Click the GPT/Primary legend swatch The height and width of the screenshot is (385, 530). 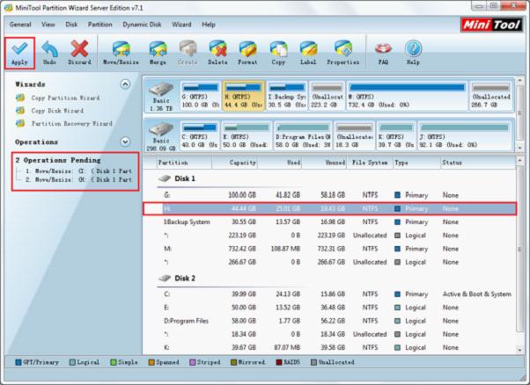(18, 362)
